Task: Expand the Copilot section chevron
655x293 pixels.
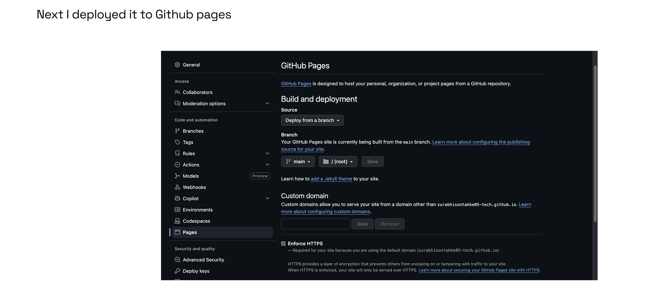Action: point(267,198)
